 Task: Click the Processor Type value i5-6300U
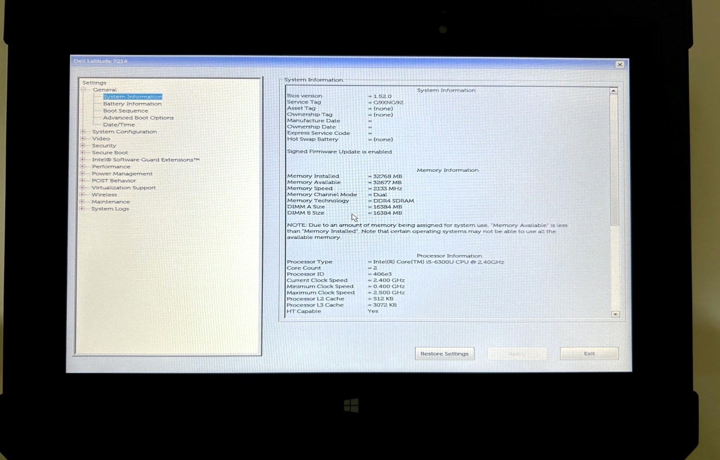[438, 262]
